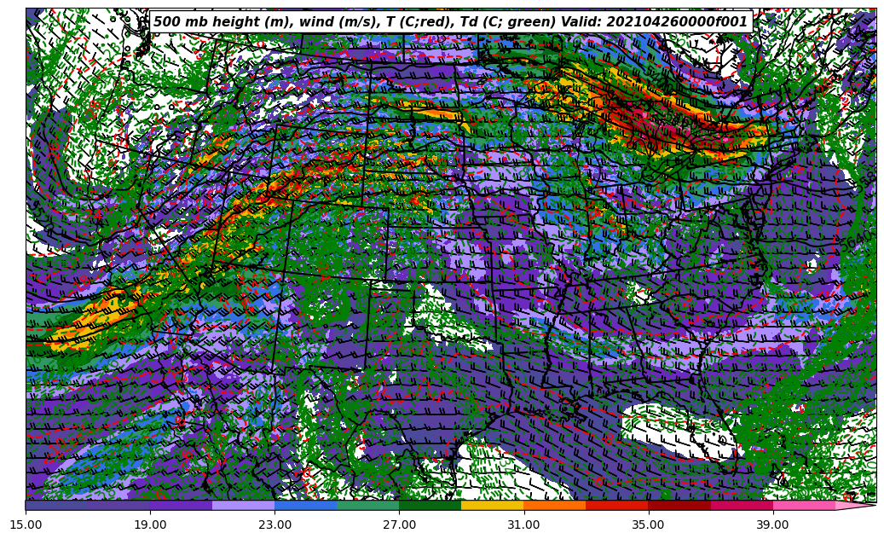This screenshot has width=884, height=539.
Task: Pick the bright blue colorbar segment
Action: click(x=305, y=505)
